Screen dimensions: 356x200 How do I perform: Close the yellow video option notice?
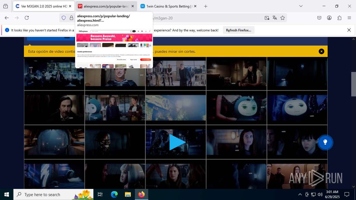(322, 51)
